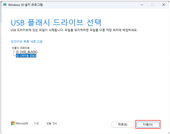170x134 pixels.
Task: Open the 법률 정보 legal link
Action: pyautogui.click(x=52, y=123)
